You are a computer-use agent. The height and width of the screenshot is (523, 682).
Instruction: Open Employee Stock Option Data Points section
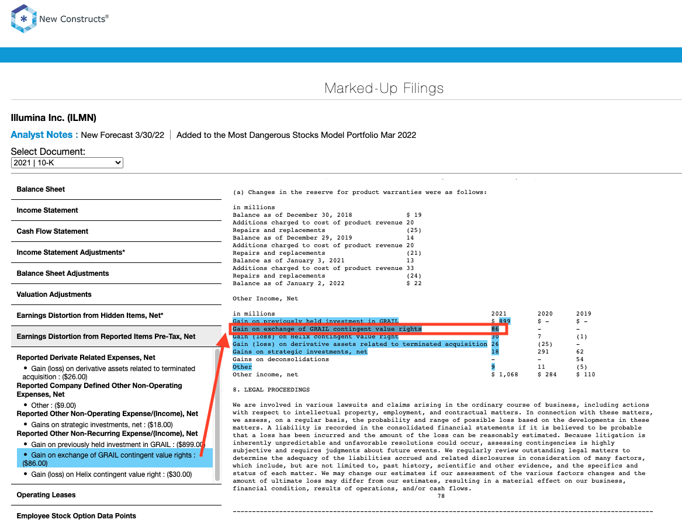click(116, 515)
